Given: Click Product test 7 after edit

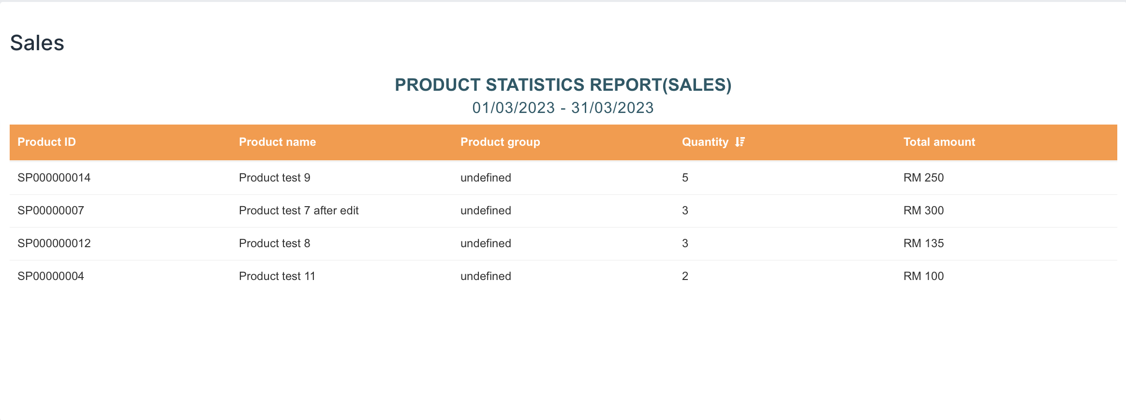Looking at the screenshot, I should point(298,210).
